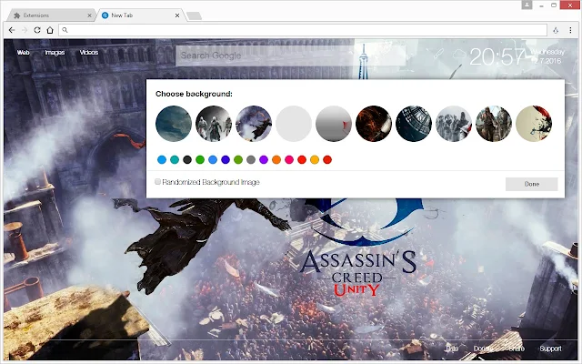Screen dimensions: 582x364
Task: Open the weather cloud icon near the clock
Action: click(x=459, y=55)
